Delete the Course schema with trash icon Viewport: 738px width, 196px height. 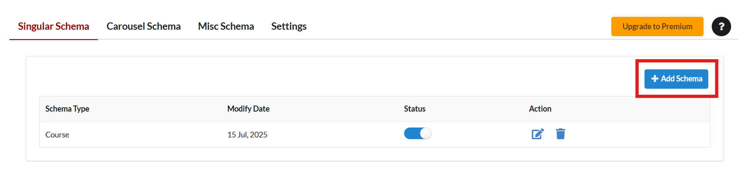pyautogui.click(x=561, y=134)
